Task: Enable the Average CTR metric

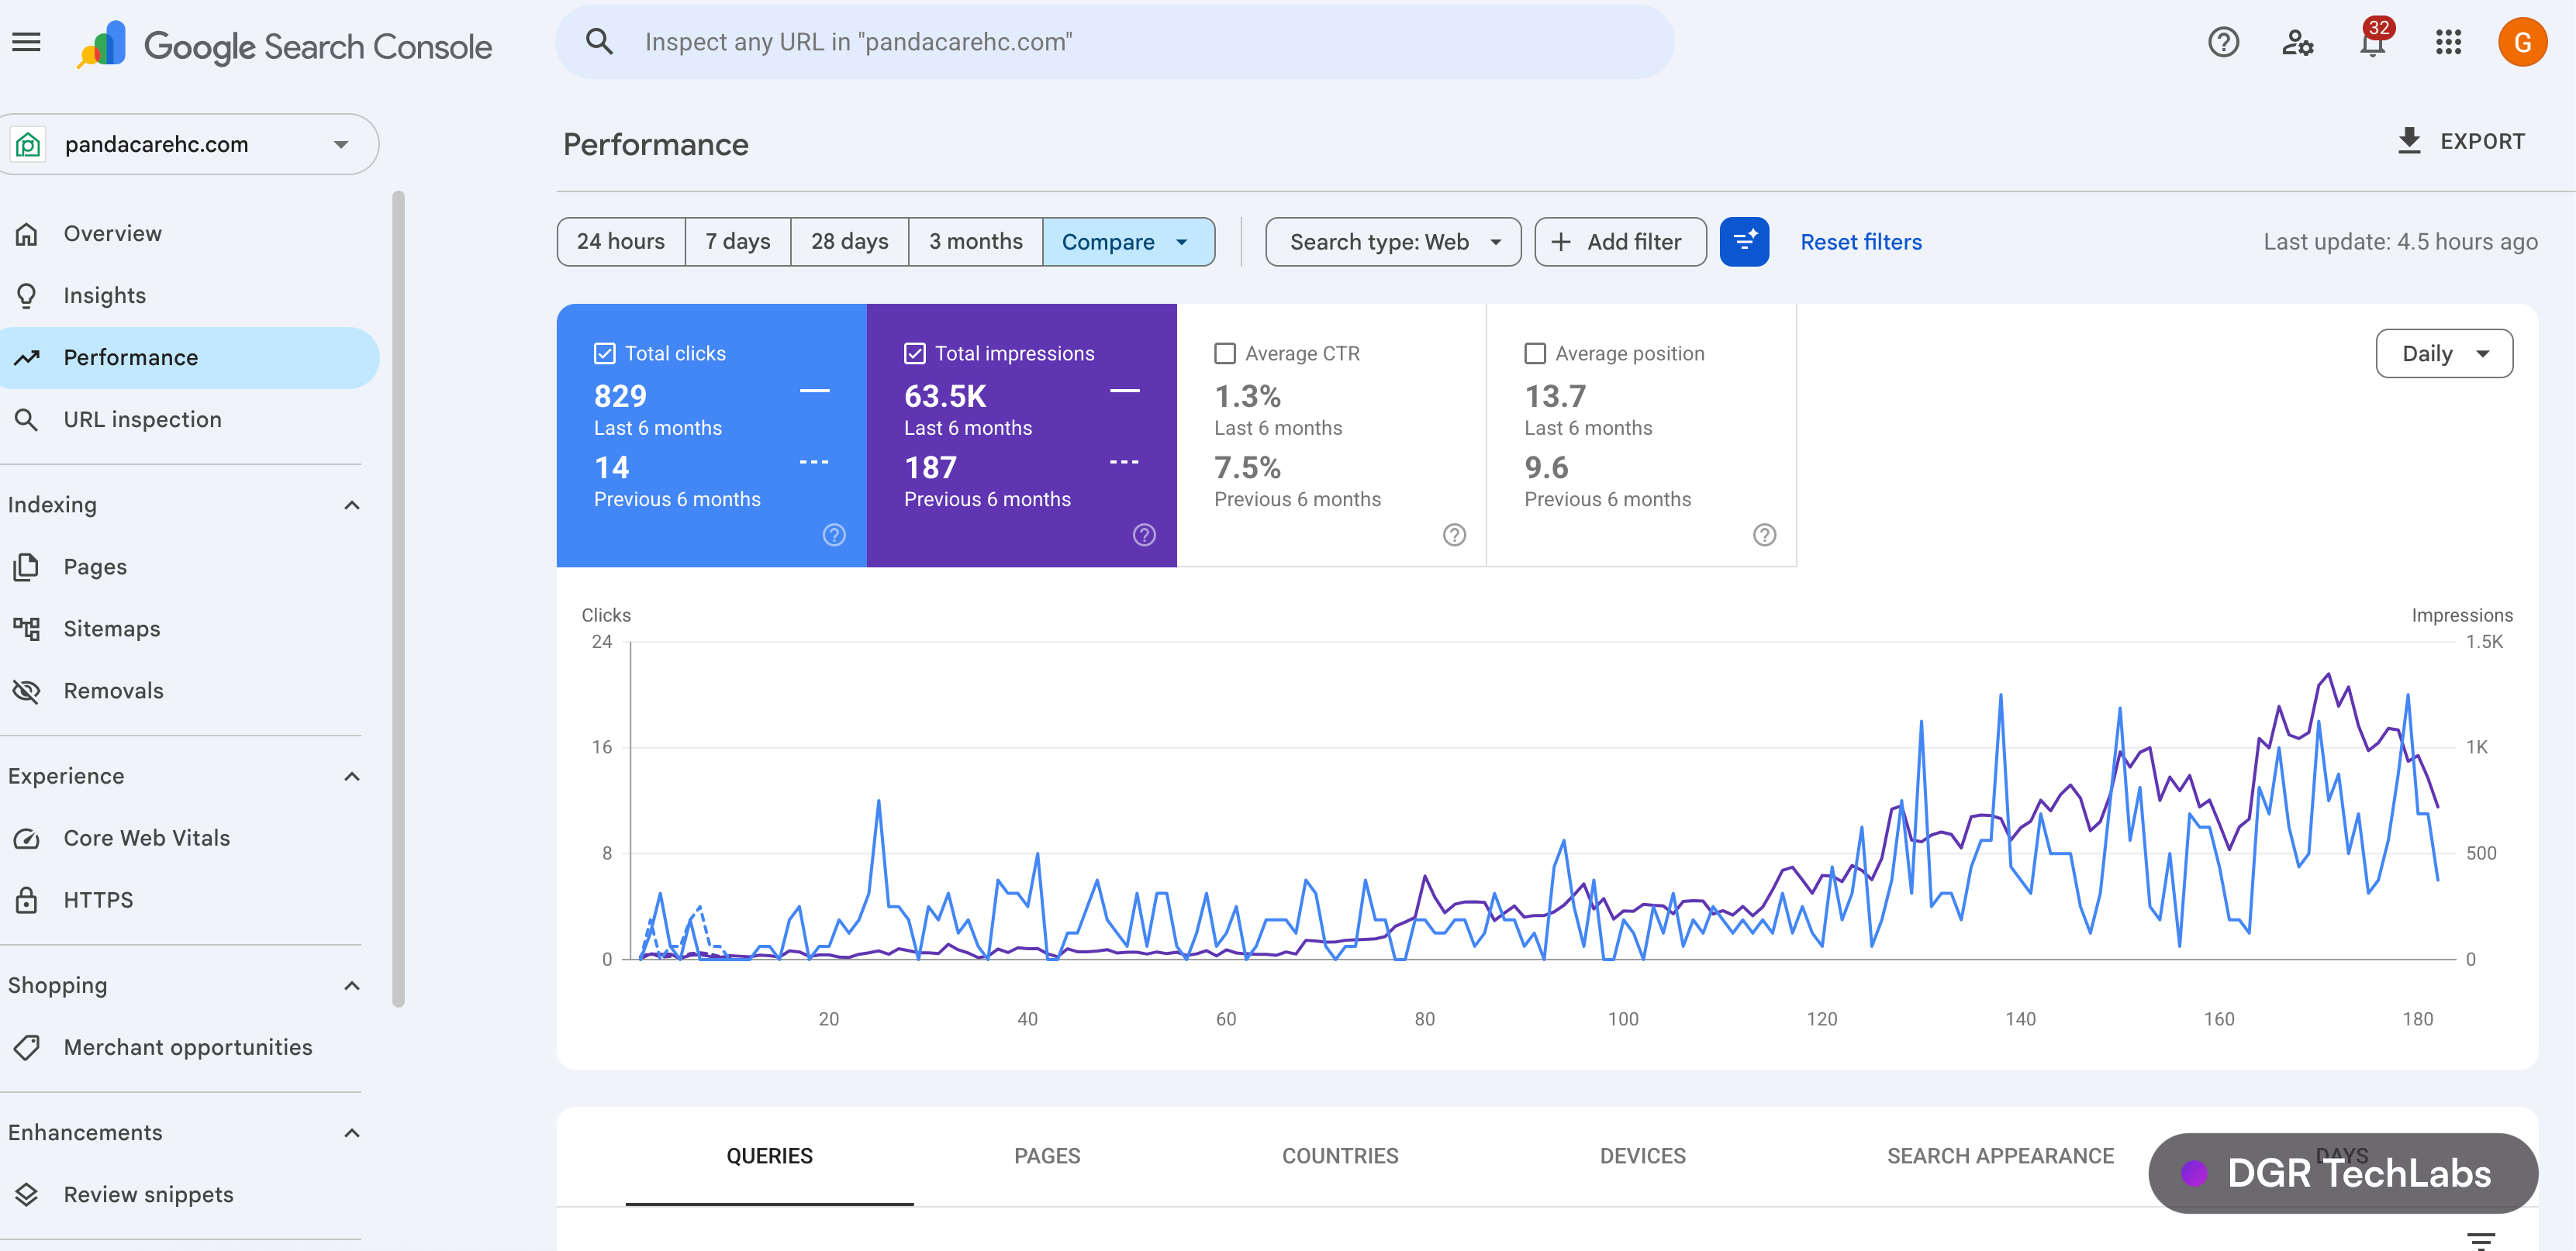Action: click(1225, 353)
